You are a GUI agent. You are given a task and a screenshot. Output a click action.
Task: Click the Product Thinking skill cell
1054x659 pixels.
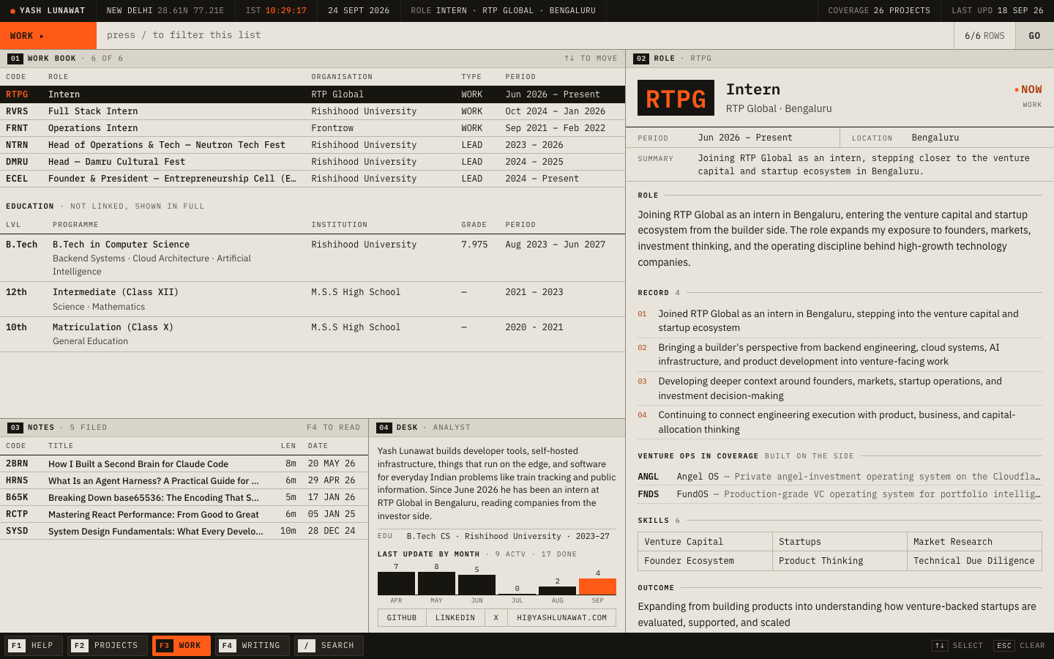coord(840,561)
